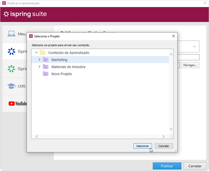Expand the Marketing tree node
The width and height of the screenshot is (209, 171).
pos(39,60)
